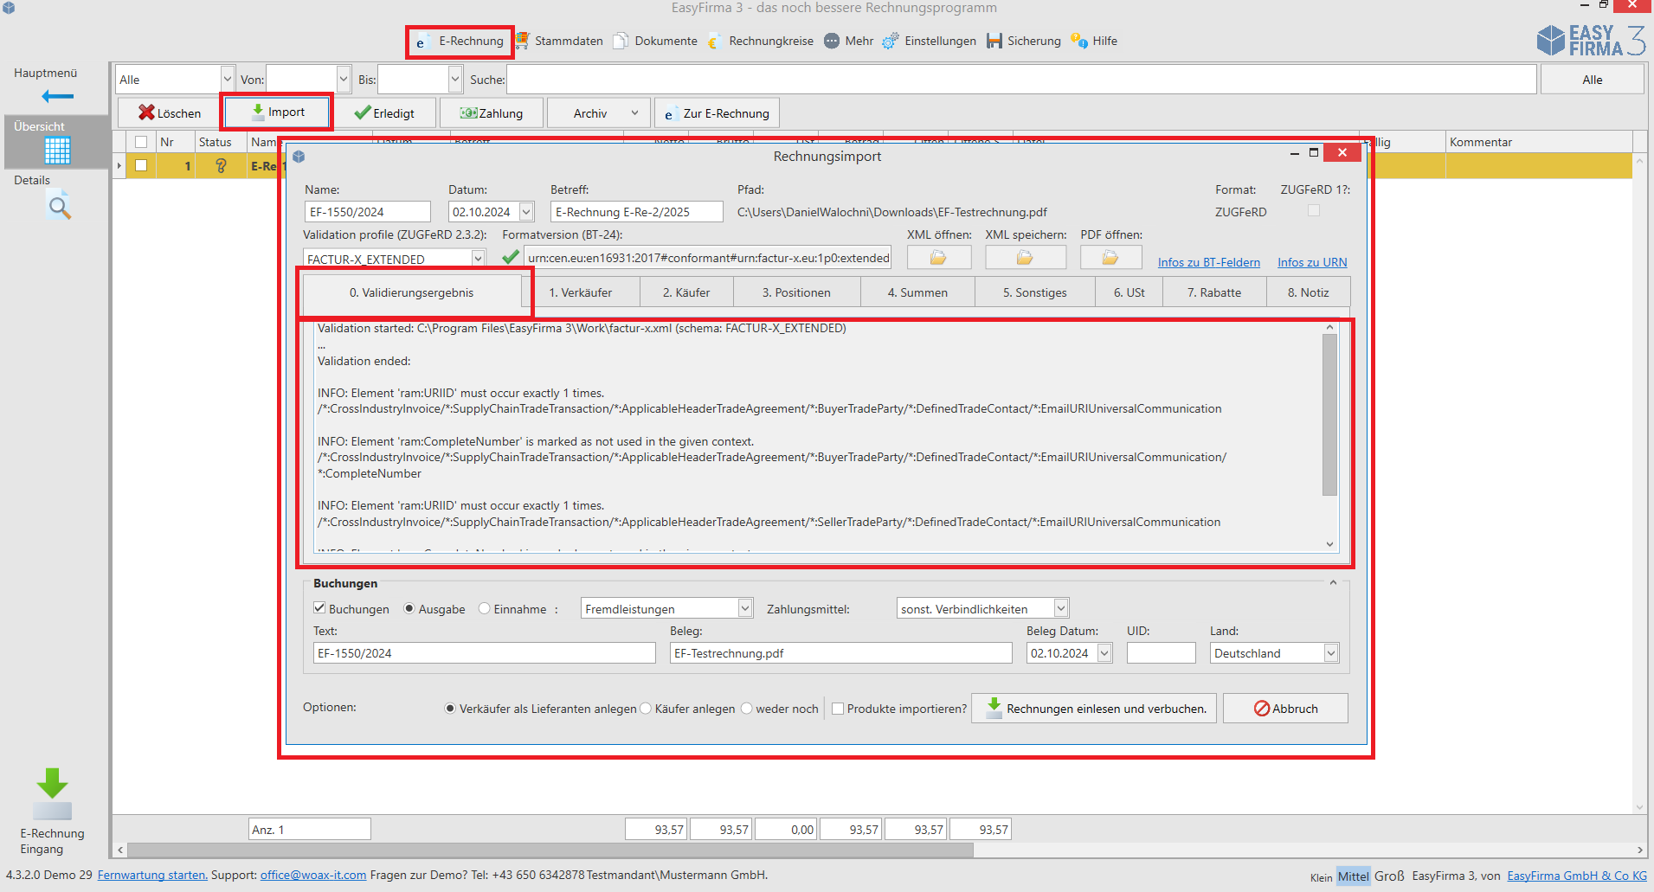The width and height of the screenshot is (1654, 892).
Task: Click the UID input field
Action: [1161, 653]
